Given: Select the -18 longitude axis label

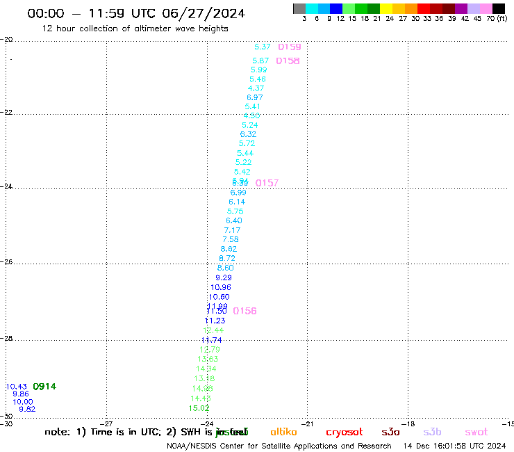Looking at the screenshot, I should (408, 423).
